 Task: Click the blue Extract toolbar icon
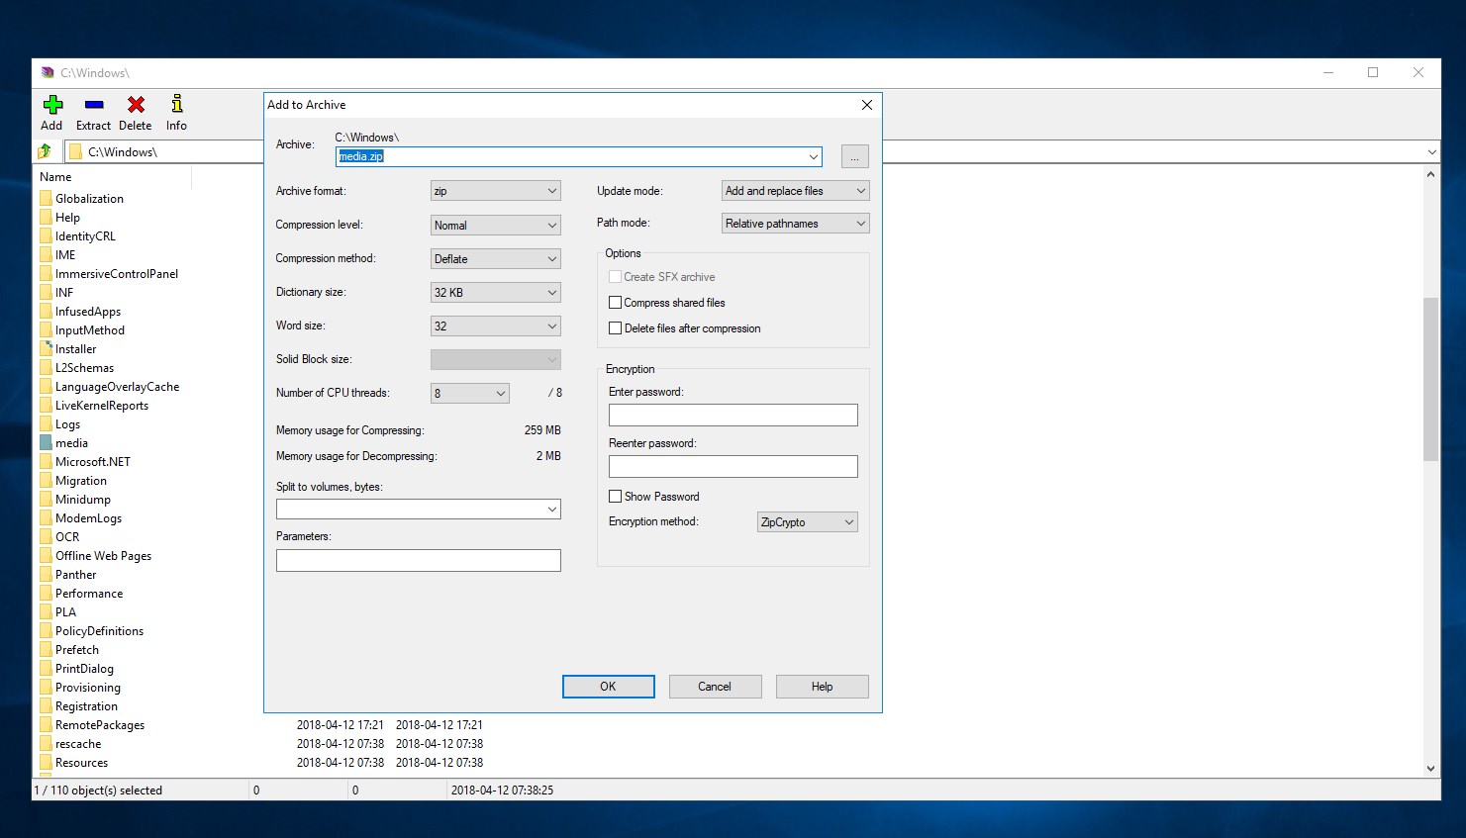(94, 105)
